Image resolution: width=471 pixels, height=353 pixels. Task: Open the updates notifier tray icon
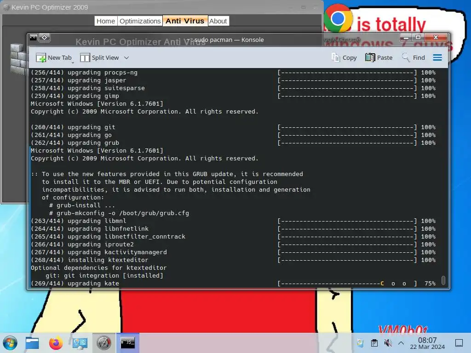[x=360, y=343]
